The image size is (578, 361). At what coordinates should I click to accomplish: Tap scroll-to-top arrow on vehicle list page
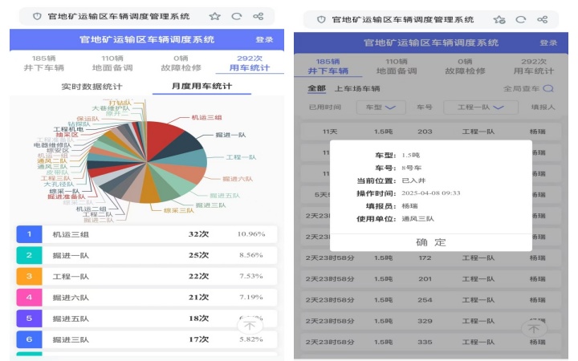534,328
